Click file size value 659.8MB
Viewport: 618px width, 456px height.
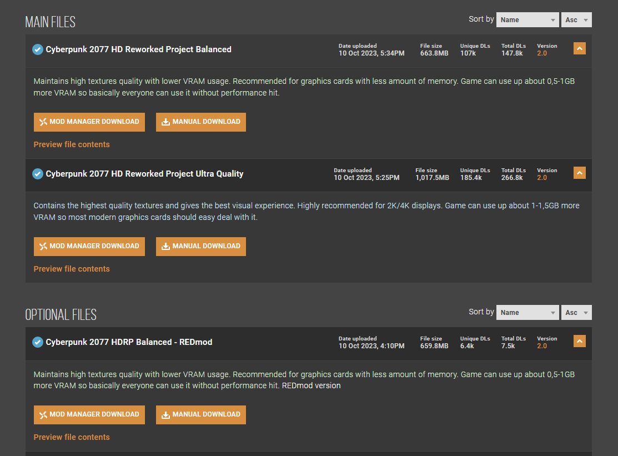click(434, 346)
